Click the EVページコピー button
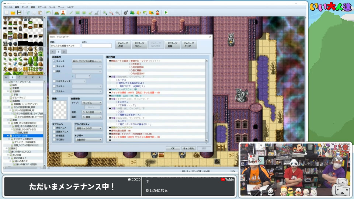 pyautogui.click(x=139, y=45)
